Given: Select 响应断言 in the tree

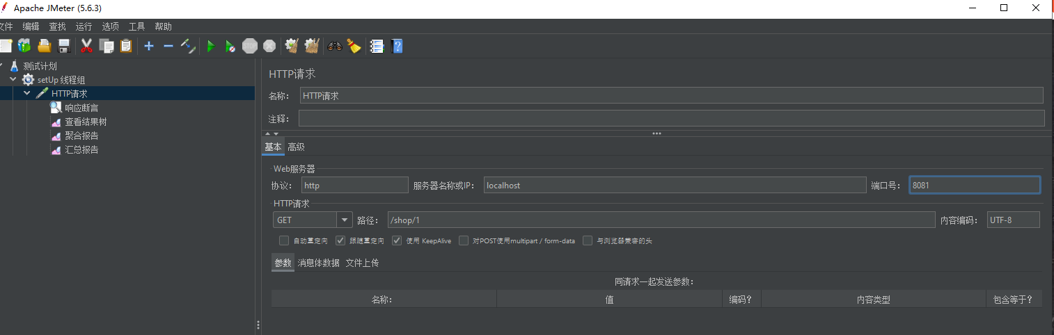Looking at the screenshot, I should click(81, 108).
